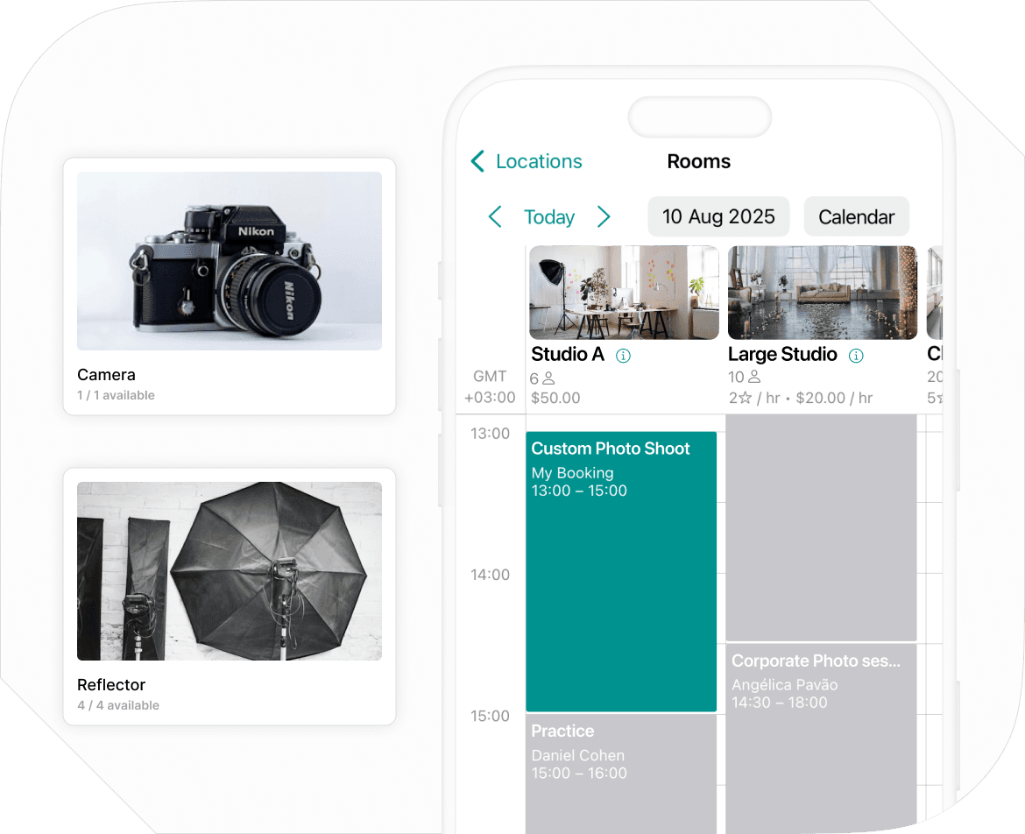
Task: Advance to the next day with the right chevron
Action: [604, 216]
